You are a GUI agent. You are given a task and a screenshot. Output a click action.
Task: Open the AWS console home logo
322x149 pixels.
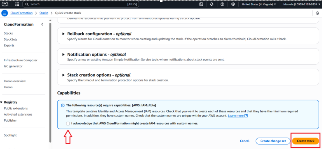point(5,4)
